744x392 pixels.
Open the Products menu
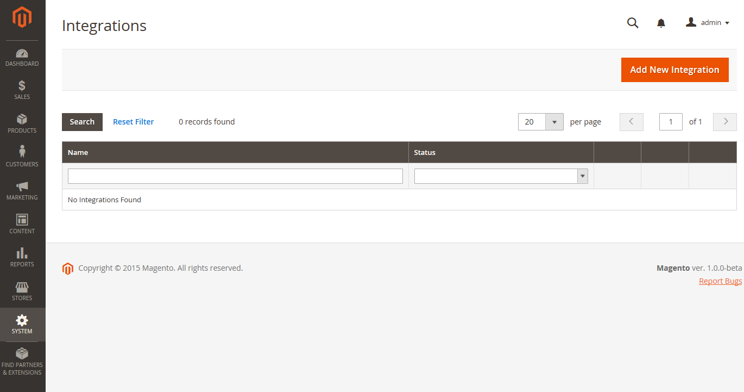pyautogui.click(x=22, y=124)
